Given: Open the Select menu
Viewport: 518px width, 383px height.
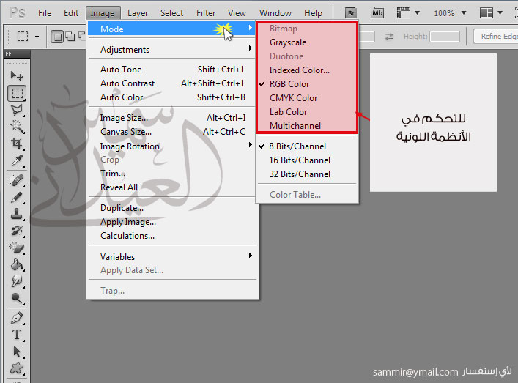Looking at the screenshot, I should click(x=171, y=13).
